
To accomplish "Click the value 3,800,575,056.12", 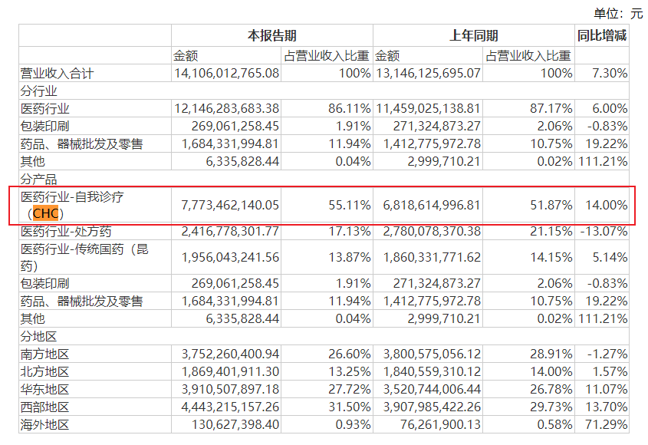I will [432, 354].
